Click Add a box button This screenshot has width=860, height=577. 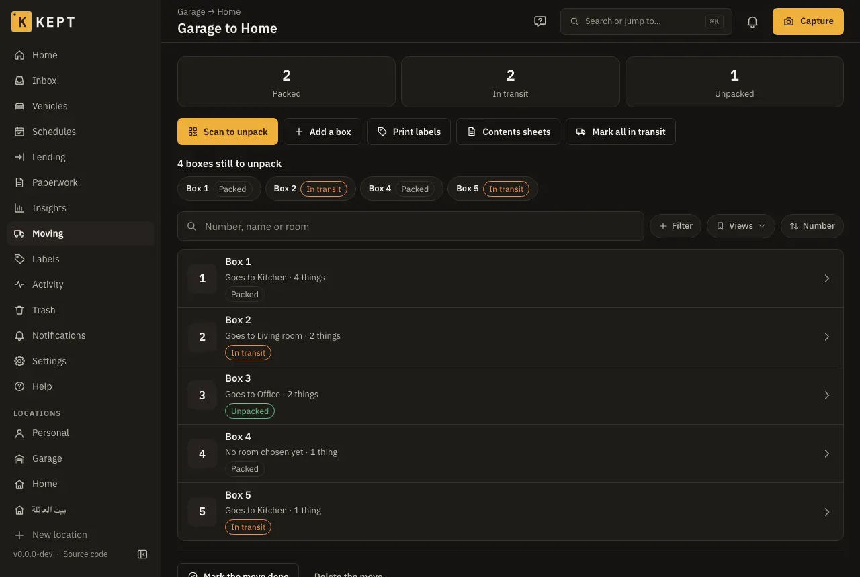[x=322, y=132]
